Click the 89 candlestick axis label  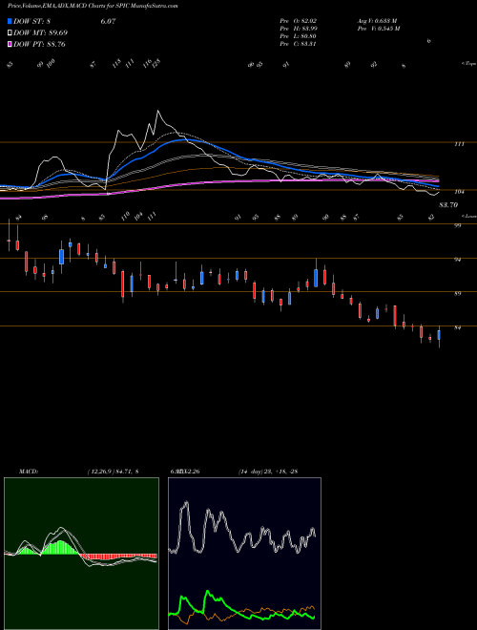tap(457, 294)
